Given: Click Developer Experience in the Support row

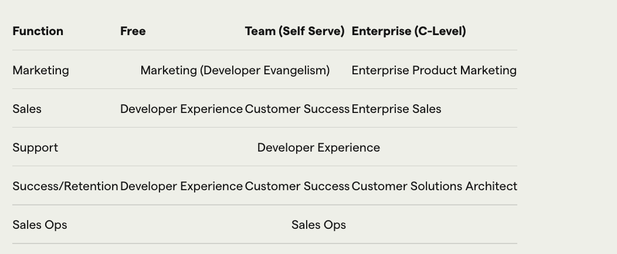Looking at the screenshot, I should pyautogui.click(x=318, y=147).
